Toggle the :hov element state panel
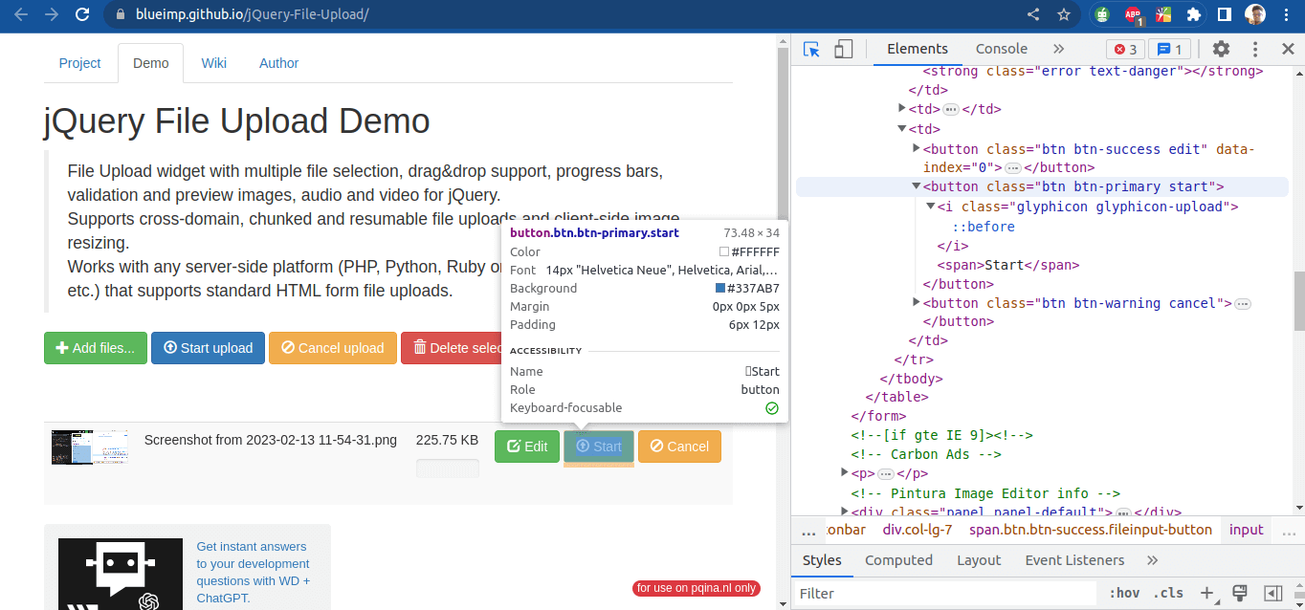Viewport: 1305px width, 610px height. [x=1124, y=593]
